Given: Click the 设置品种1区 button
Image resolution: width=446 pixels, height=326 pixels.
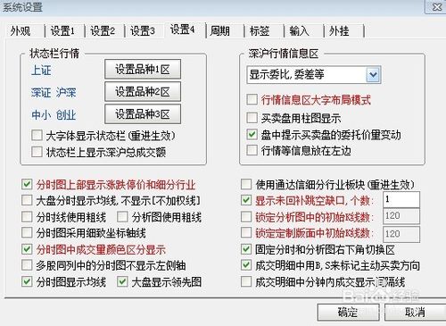Looking at the screenshot, I should point(143,70).
